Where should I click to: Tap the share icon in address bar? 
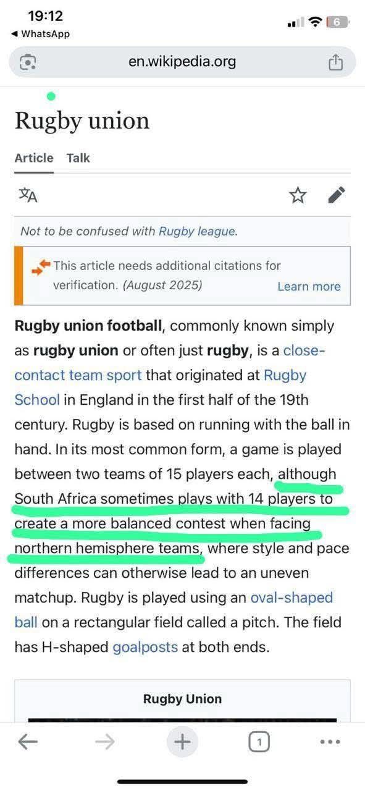(335, 62)
